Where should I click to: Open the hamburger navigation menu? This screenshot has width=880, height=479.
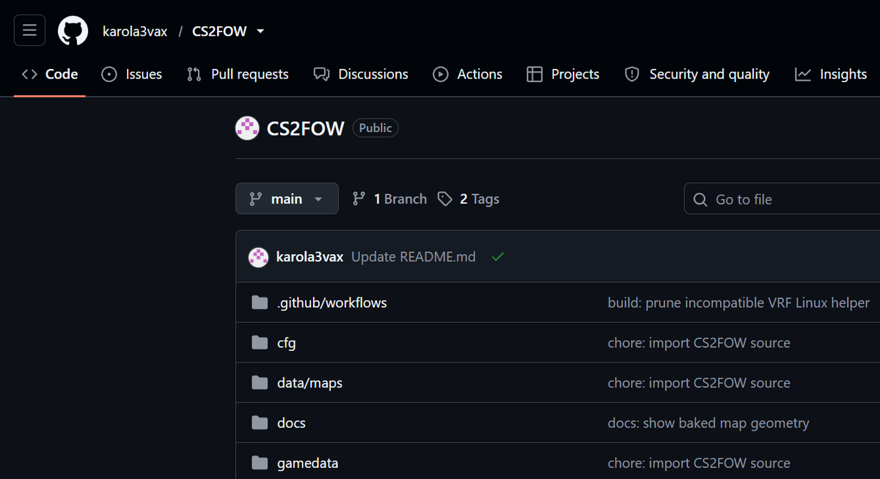[x=29, y=31]
